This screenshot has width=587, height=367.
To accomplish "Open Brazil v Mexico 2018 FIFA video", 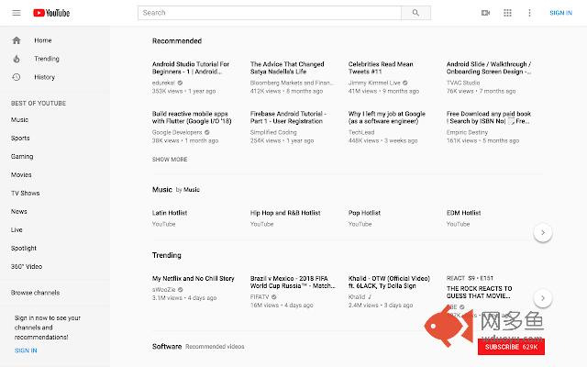I will click(x=293, y=283).
